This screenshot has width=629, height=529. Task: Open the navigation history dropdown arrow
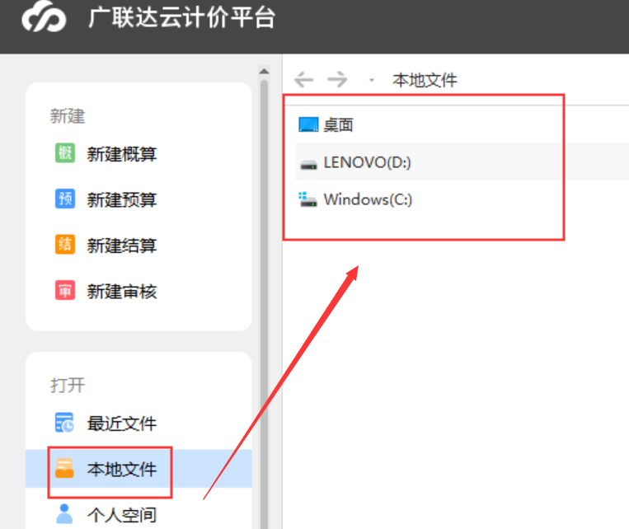[x=372, y=80]
